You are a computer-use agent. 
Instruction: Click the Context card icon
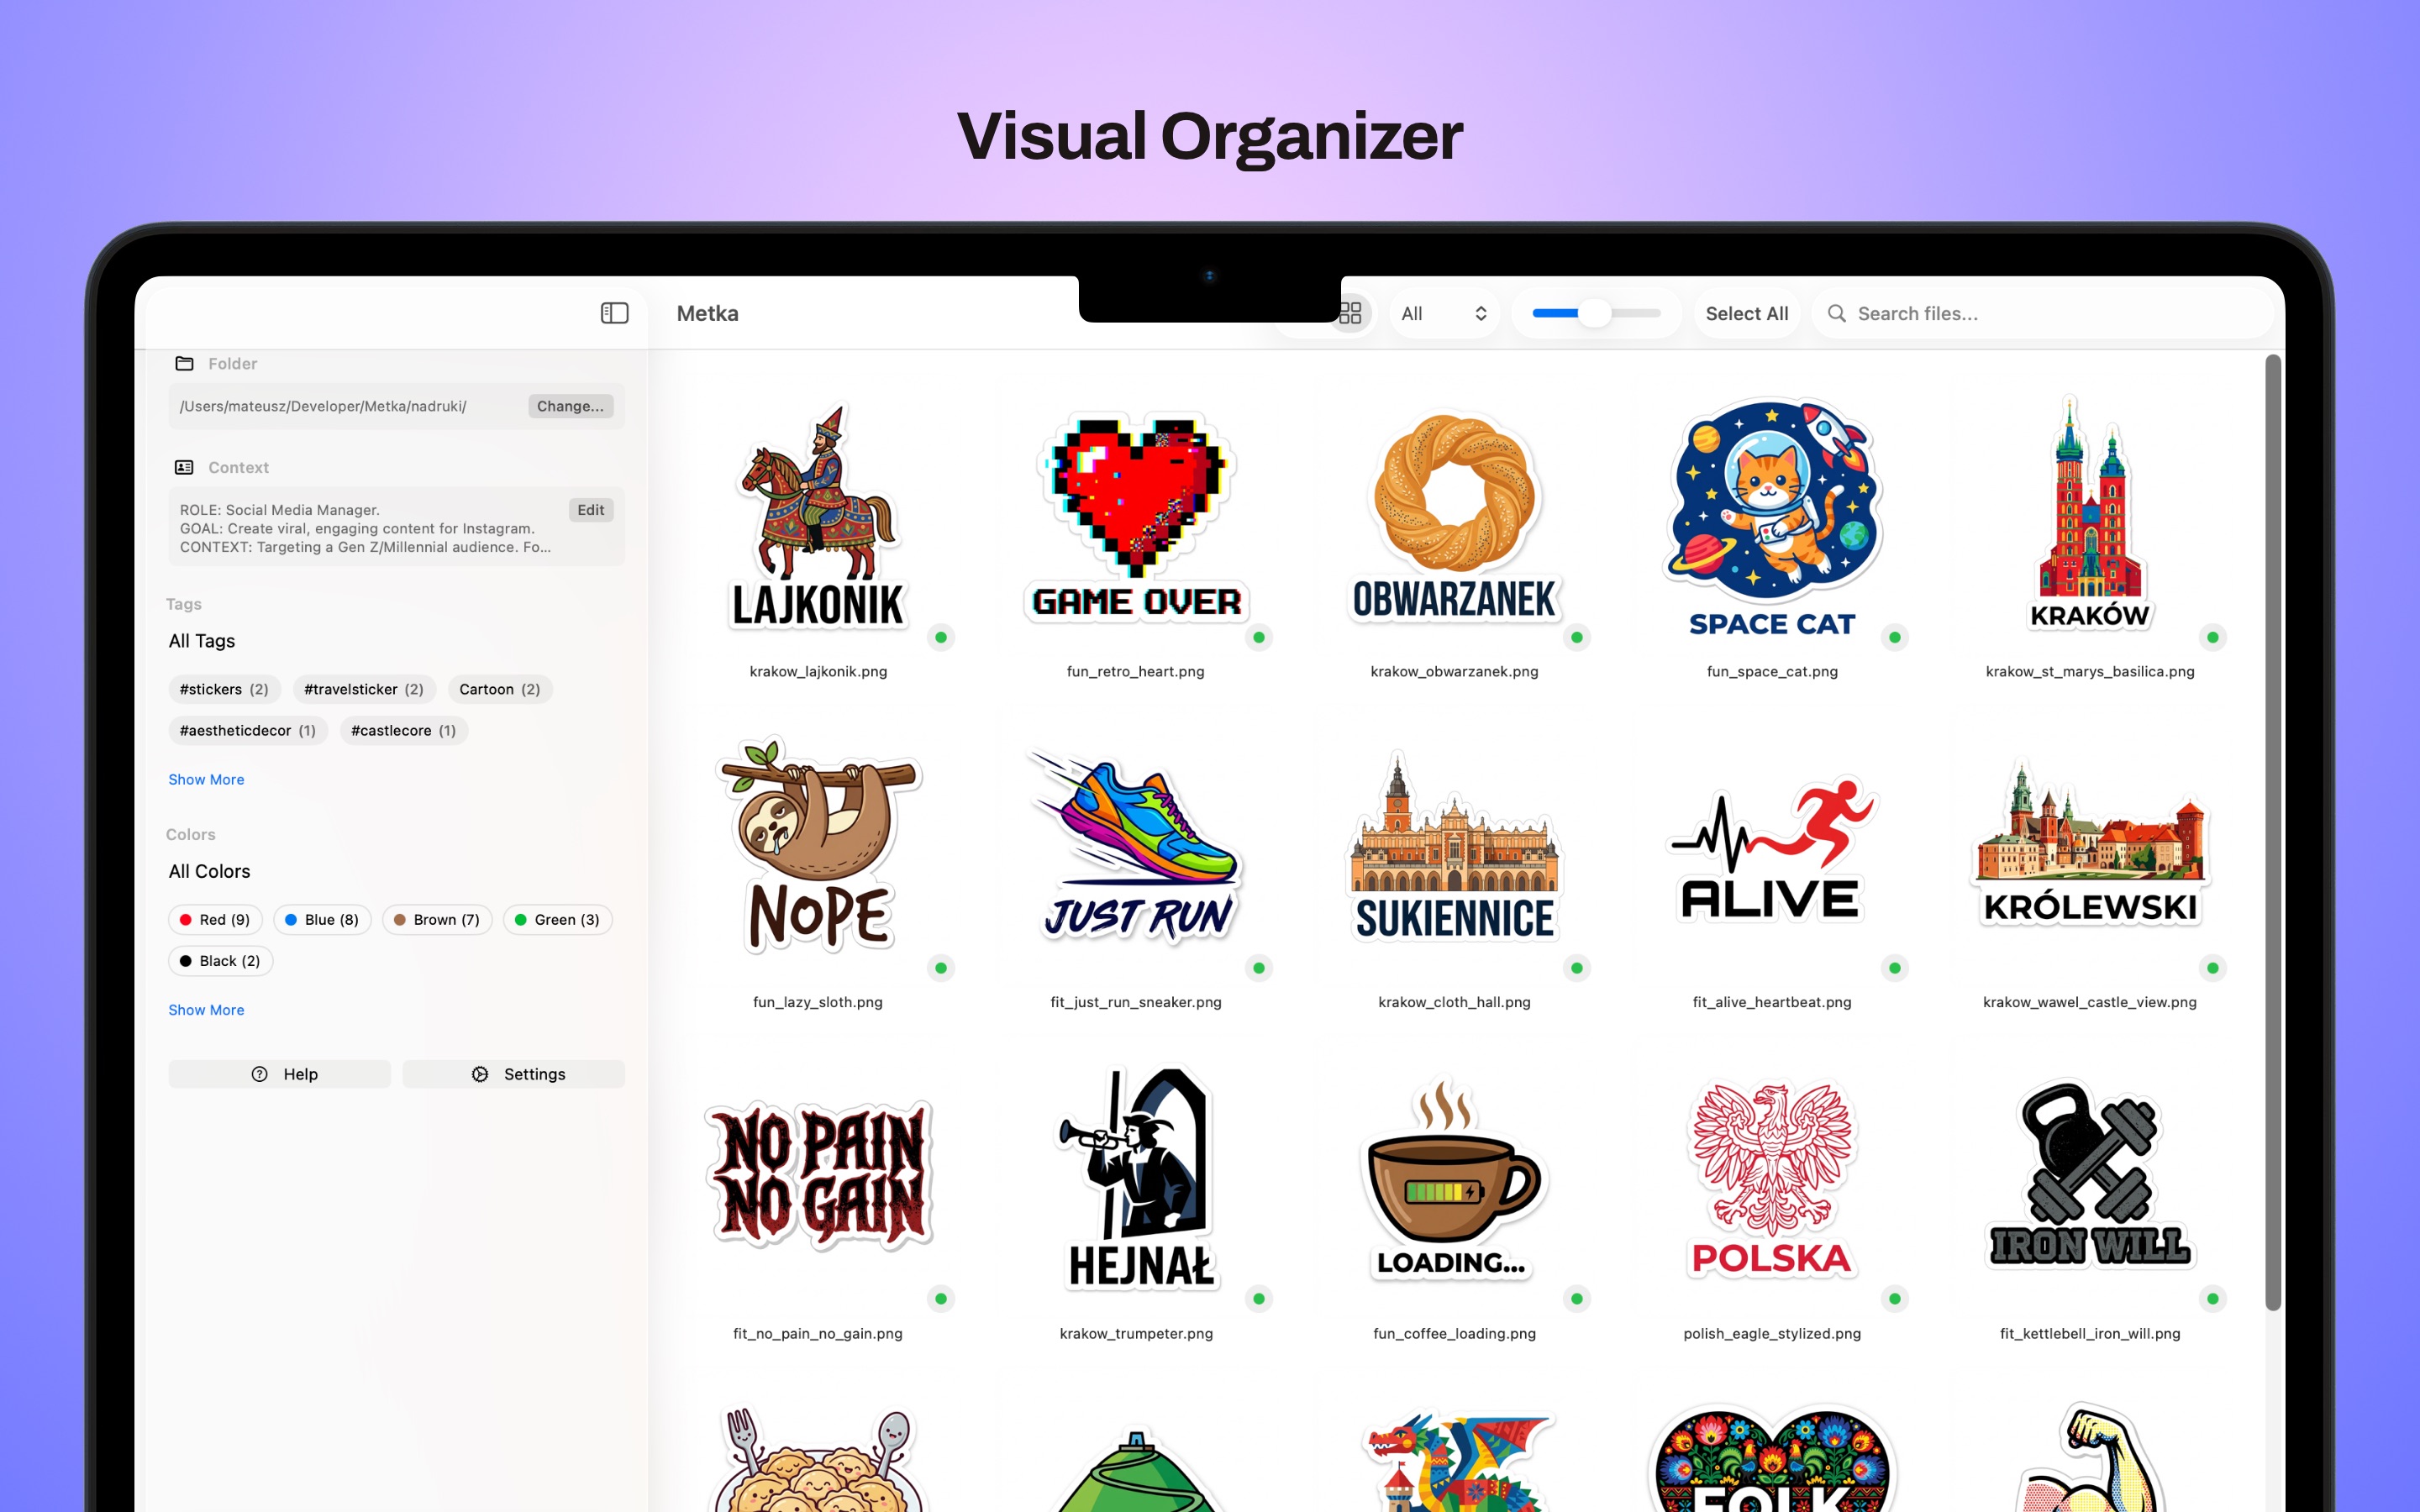click(184, 467)
